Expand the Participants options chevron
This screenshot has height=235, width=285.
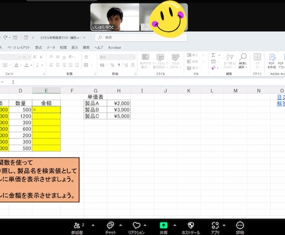click(x=93, y=225)
